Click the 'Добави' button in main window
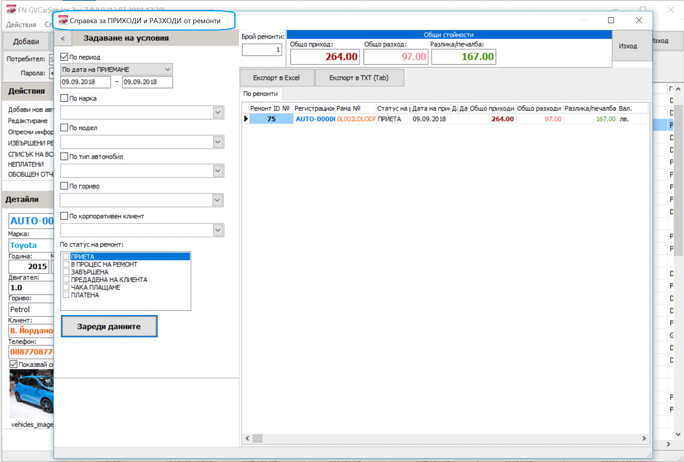The height and width of the screenshot is (462, 684). [x=26, y=42]
